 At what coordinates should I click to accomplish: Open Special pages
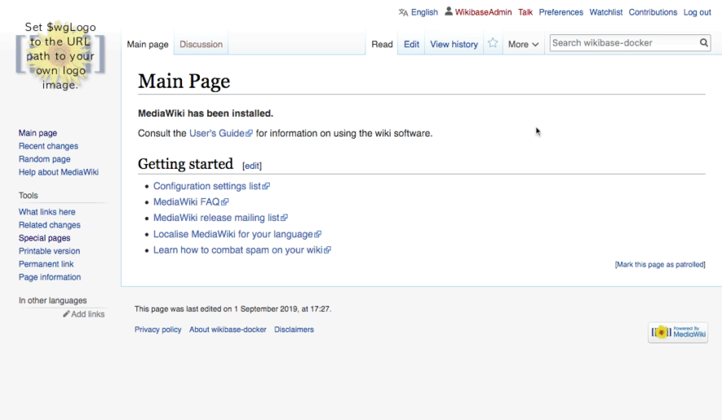coord(44,238)
